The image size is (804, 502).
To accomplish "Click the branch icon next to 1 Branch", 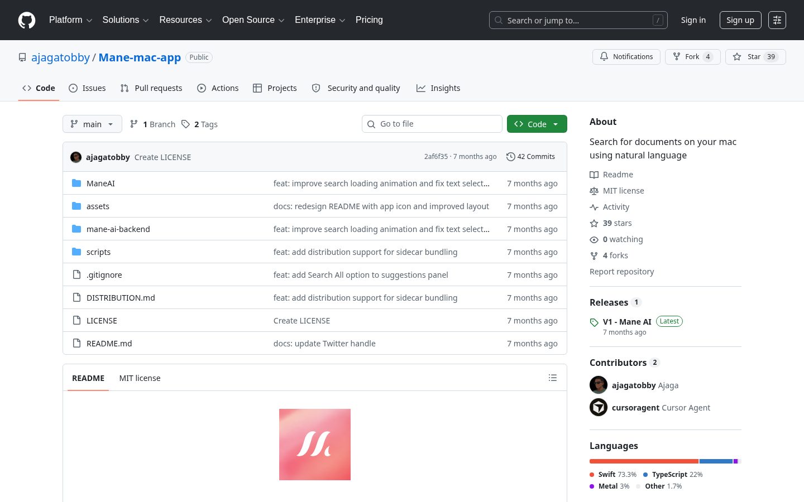I will 134,124.
